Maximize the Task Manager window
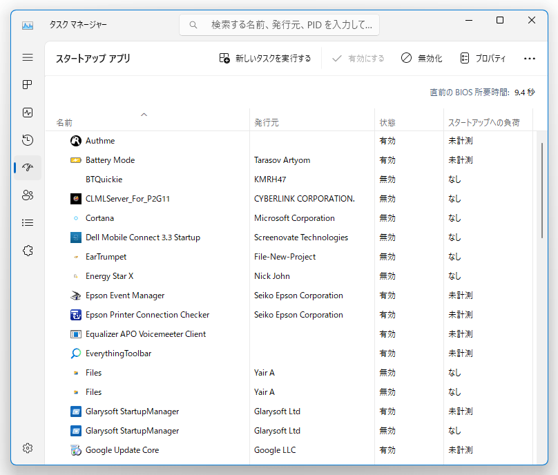Viewport: 558px width, 475px height. pyautogui.click(x=500, y=20)
